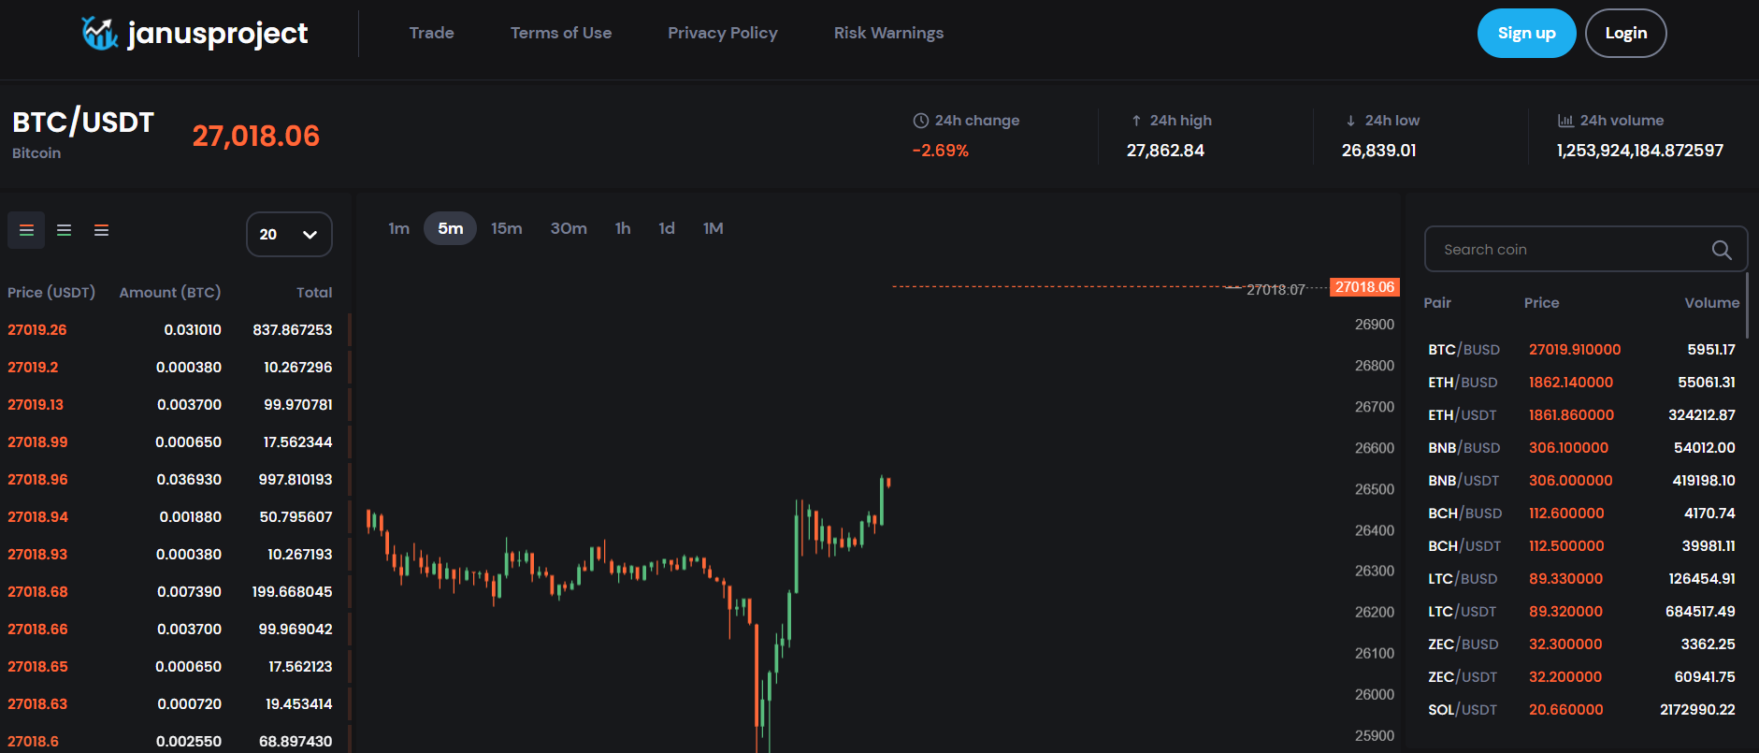
Task: Open the Trade menu item
Action: [431, 33]
